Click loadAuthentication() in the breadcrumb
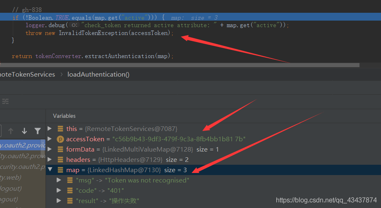The width and height of the screenshot is (381, 208). pyautogui.click(x=98, y=75)
